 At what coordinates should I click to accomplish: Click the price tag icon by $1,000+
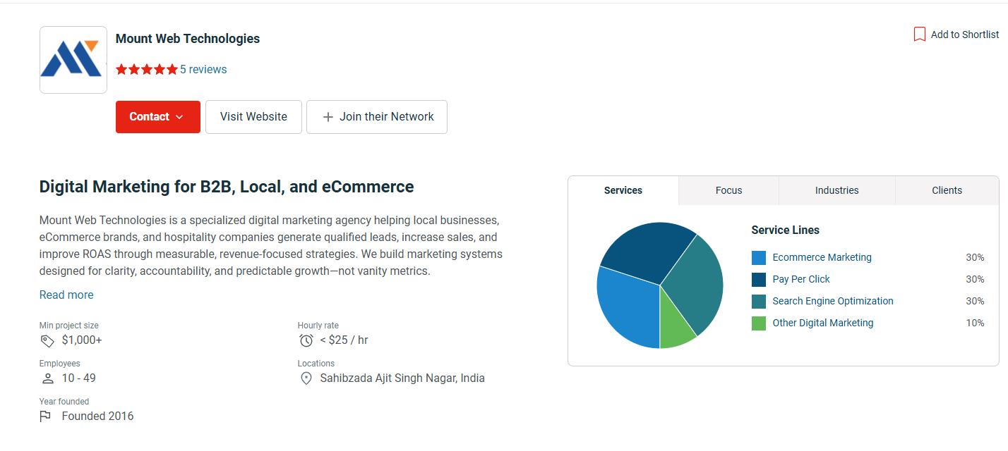click(x=47, y=340)
